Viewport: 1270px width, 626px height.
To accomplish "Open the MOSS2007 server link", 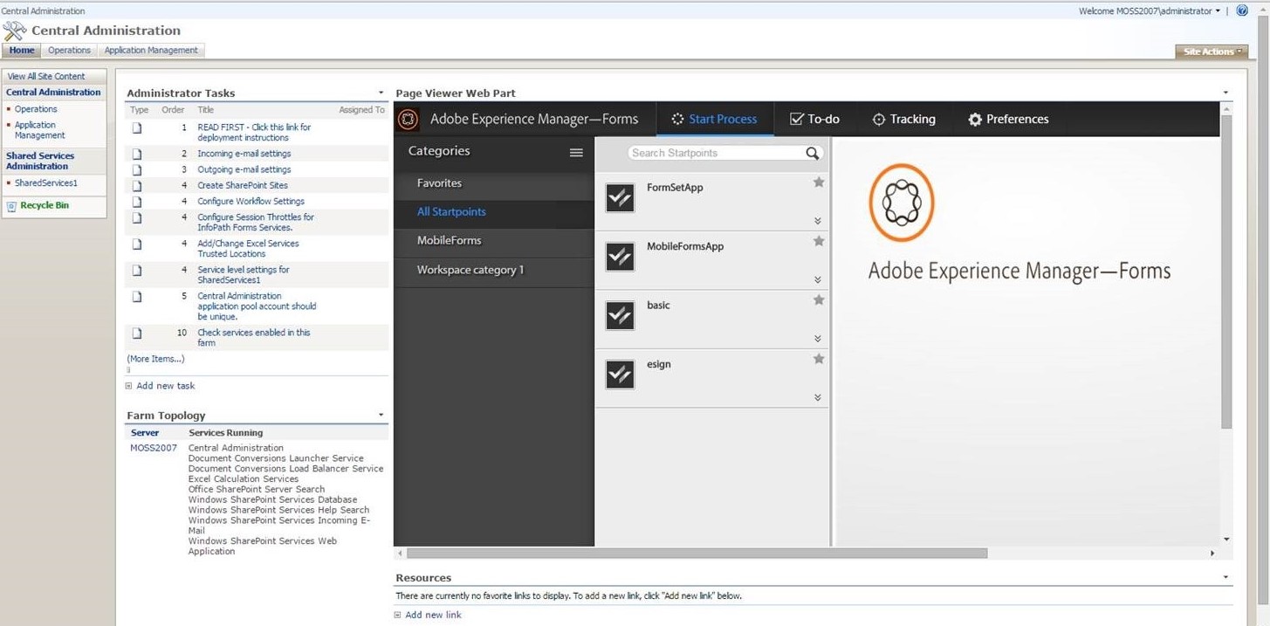I will click(154, 448).
